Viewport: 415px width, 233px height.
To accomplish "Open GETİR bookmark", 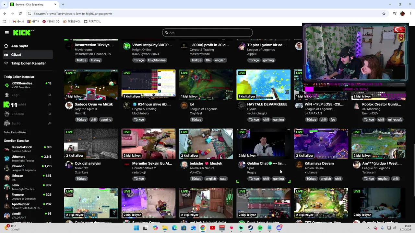I will (x=33, y=21).
